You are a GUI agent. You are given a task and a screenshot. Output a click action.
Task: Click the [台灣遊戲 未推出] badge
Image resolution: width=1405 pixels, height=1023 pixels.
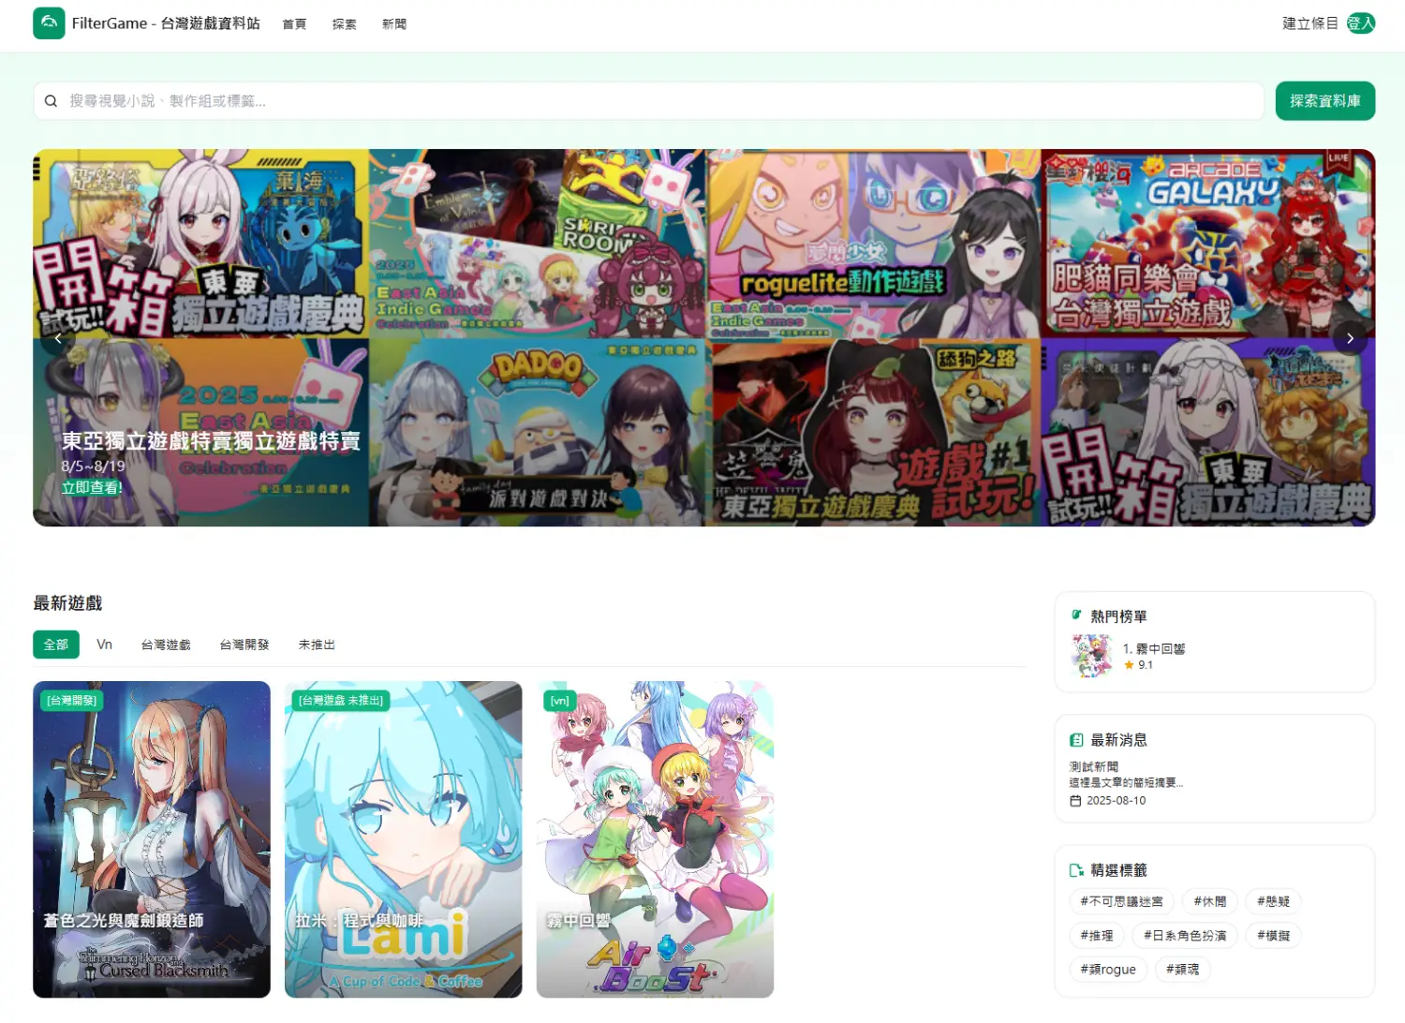coord(341,701)
